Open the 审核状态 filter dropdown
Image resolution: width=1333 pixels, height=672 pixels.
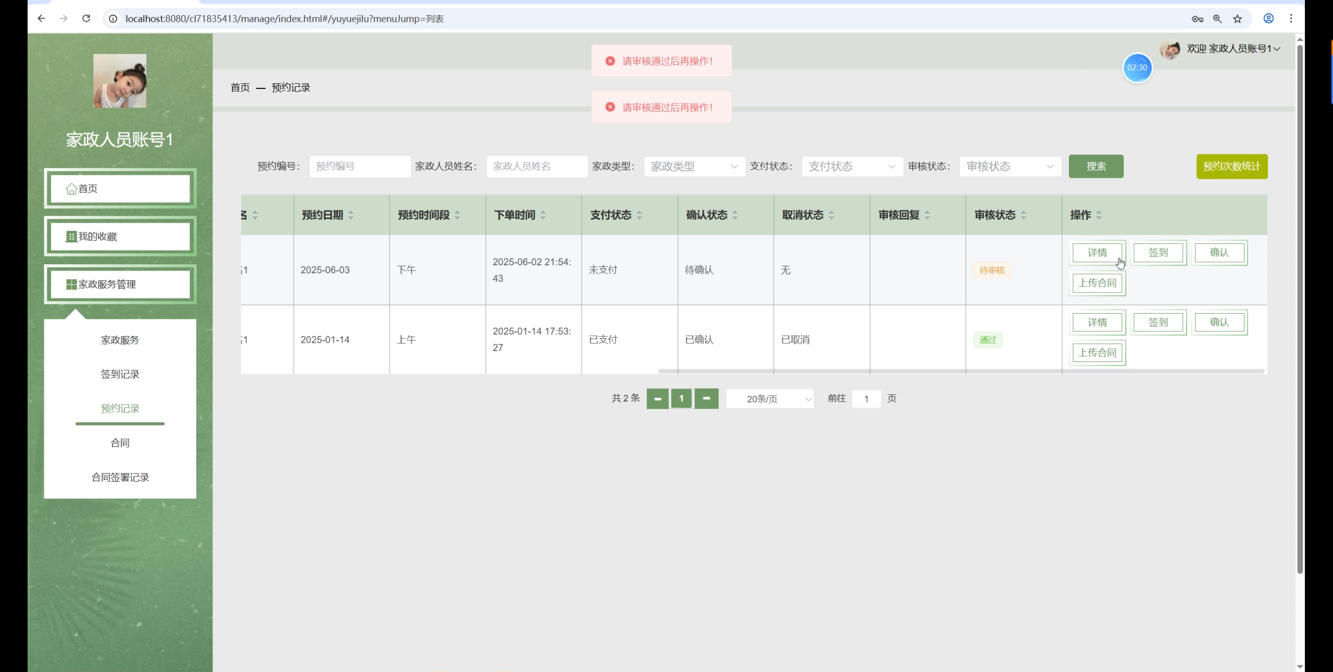coord(1010,166)
